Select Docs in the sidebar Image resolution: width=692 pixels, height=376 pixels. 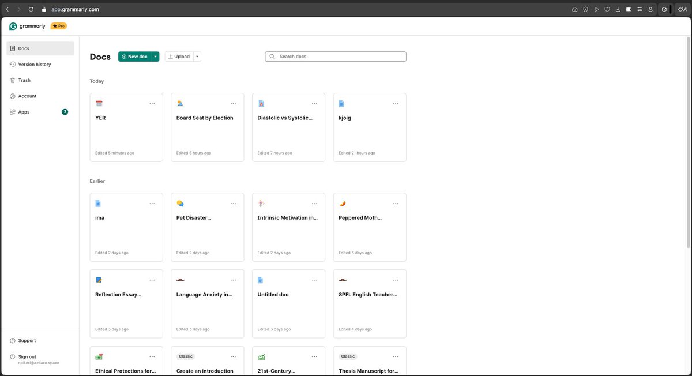click(40, 48)
